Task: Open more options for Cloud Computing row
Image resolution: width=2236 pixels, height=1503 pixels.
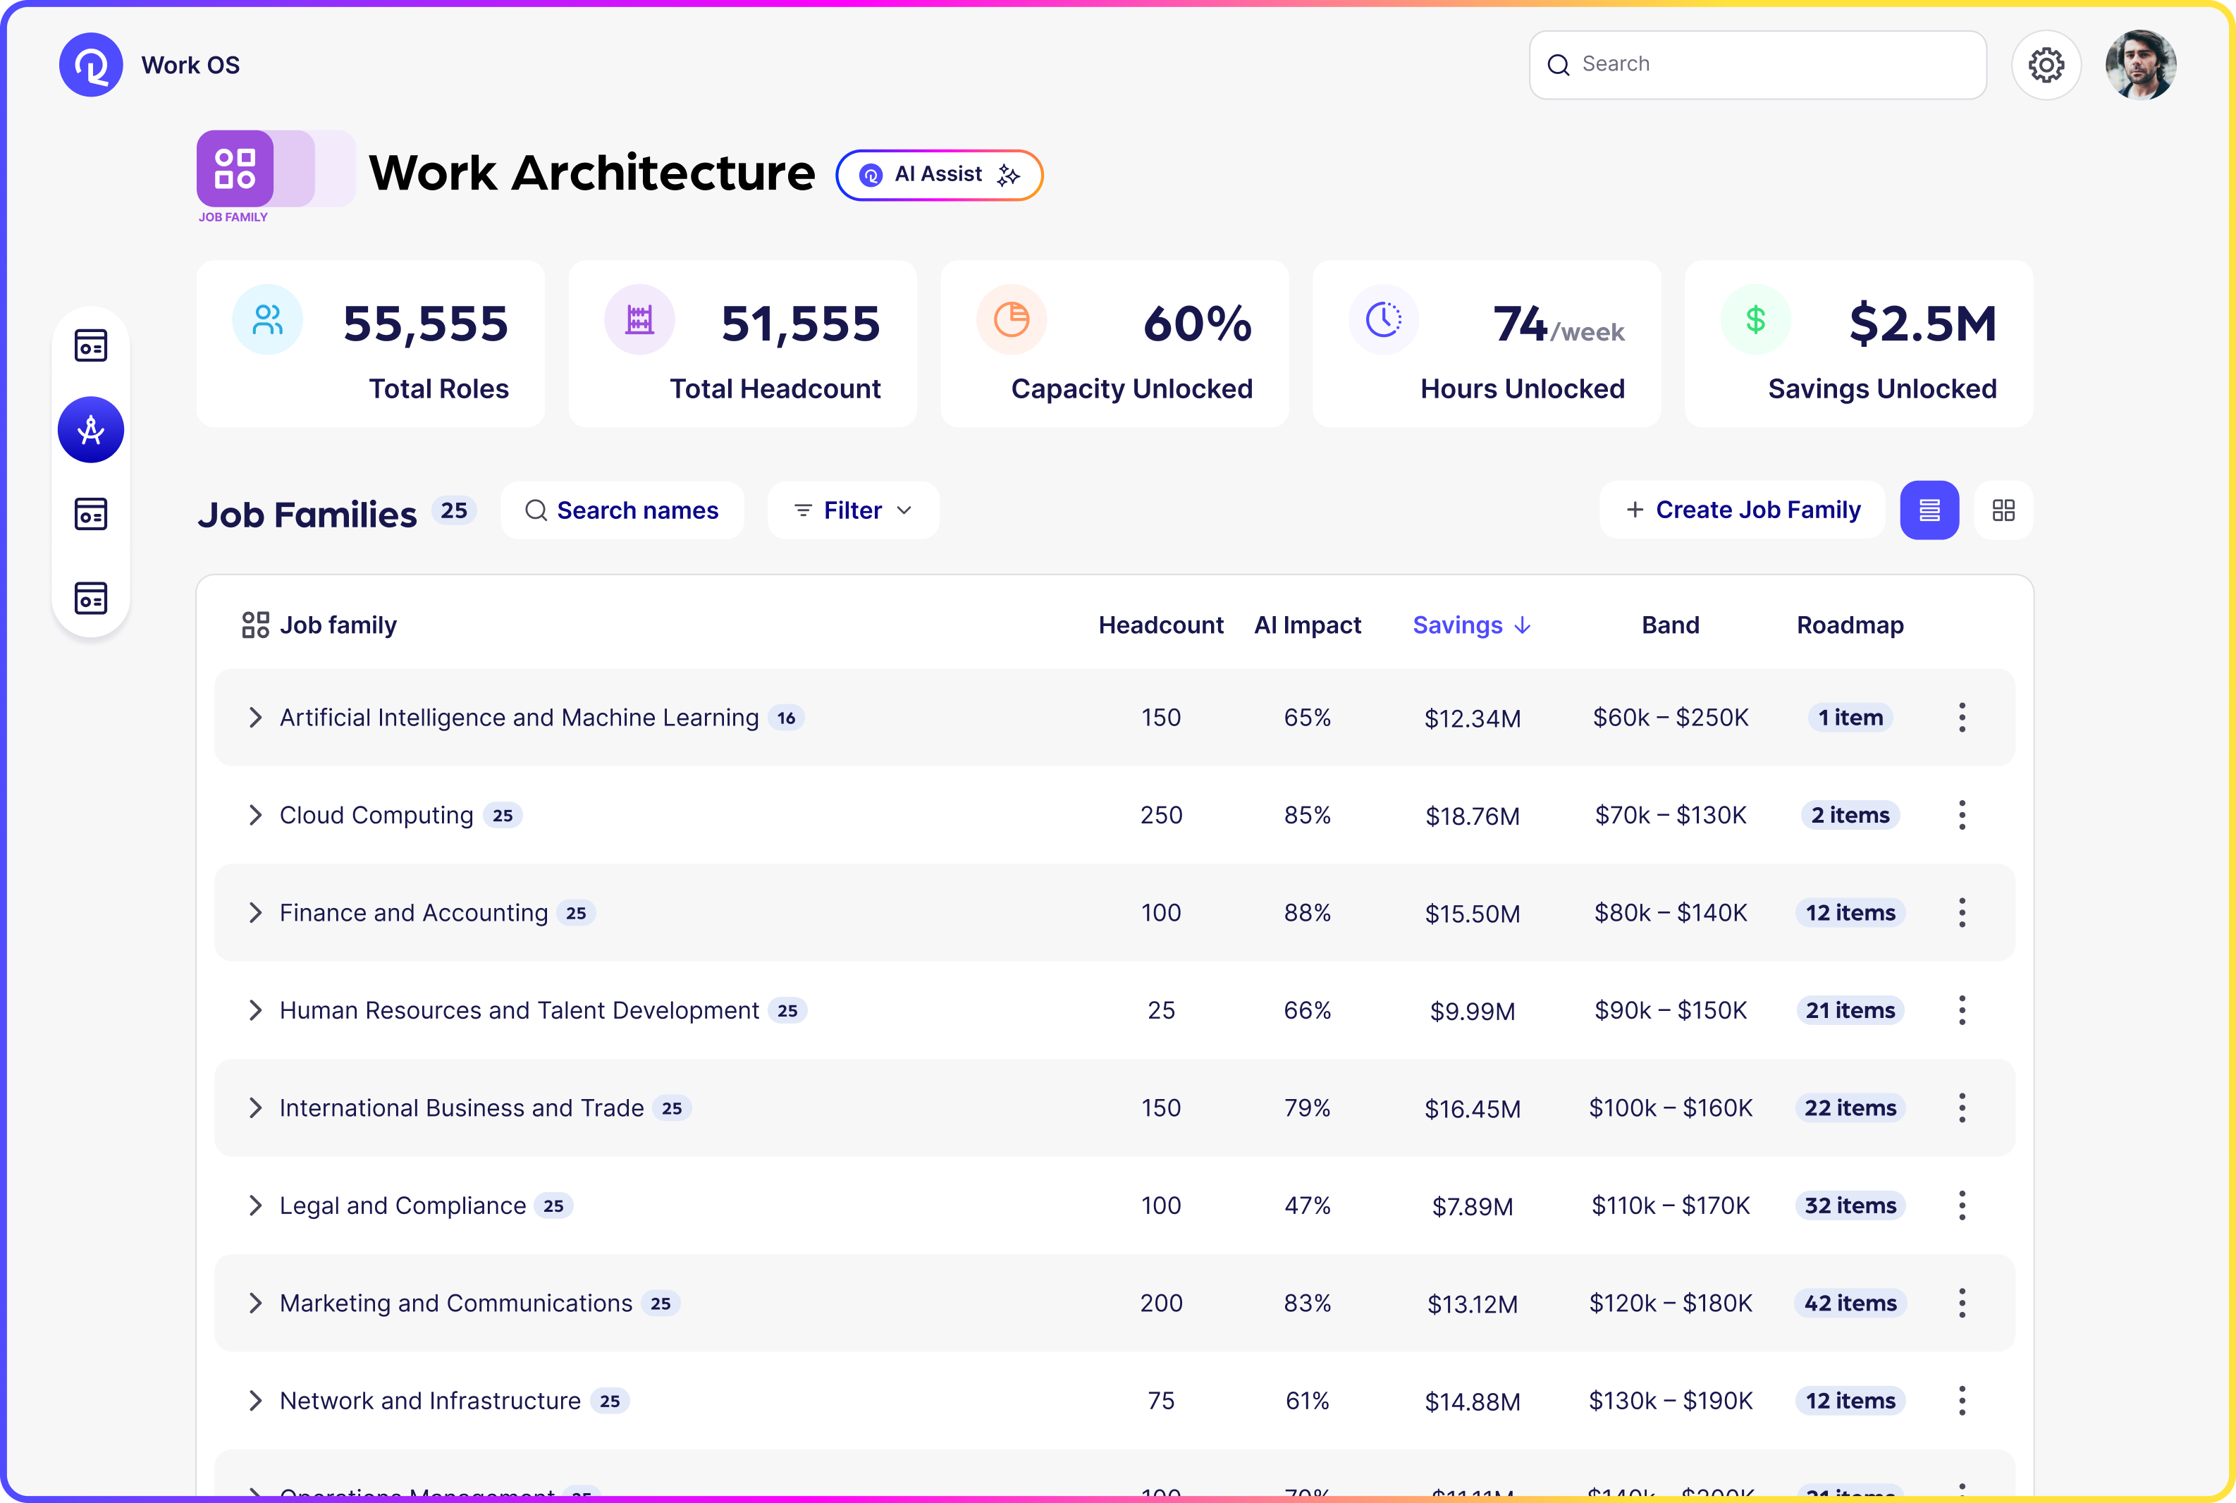Action: pos(1962,815)
